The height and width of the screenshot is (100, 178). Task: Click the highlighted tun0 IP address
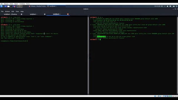[x=101, y=36]
